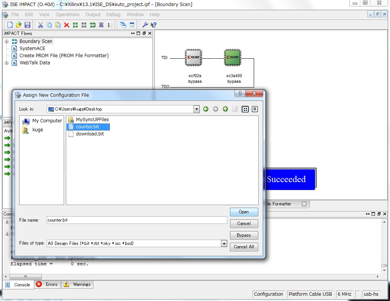Open the Look in path dropdown
Image resolution: width=390 pixels, height=301 pixels.
click(197, 109)
